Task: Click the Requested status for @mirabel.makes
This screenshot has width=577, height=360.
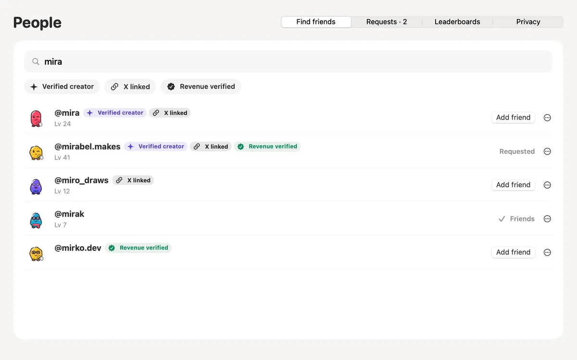Action: click(x=517, y=151)
